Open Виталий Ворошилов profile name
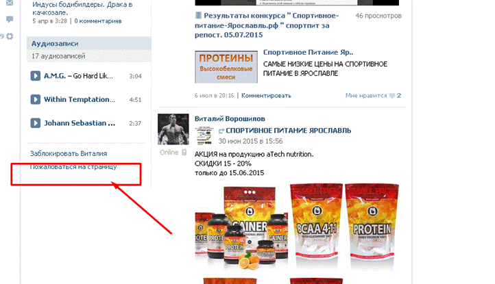Viewport: 495px width, 284px height. tap(230, 119)
